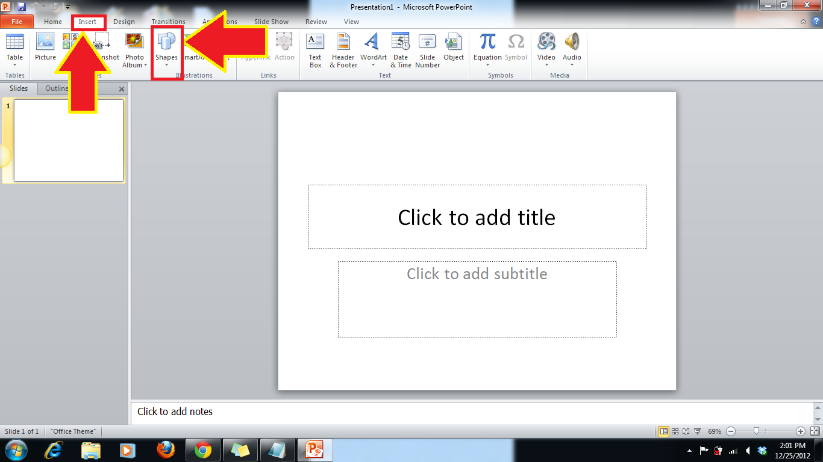The image size is (823, 462).
Task: Close the Slides/Outline pane
Action: tap(122, 89)
